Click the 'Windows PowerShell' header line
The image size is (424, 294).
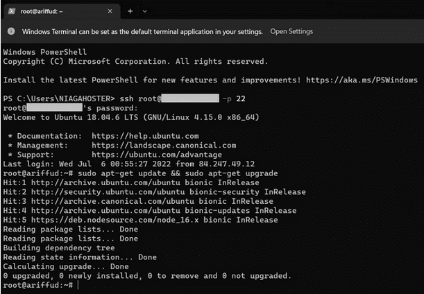point(45,52)
